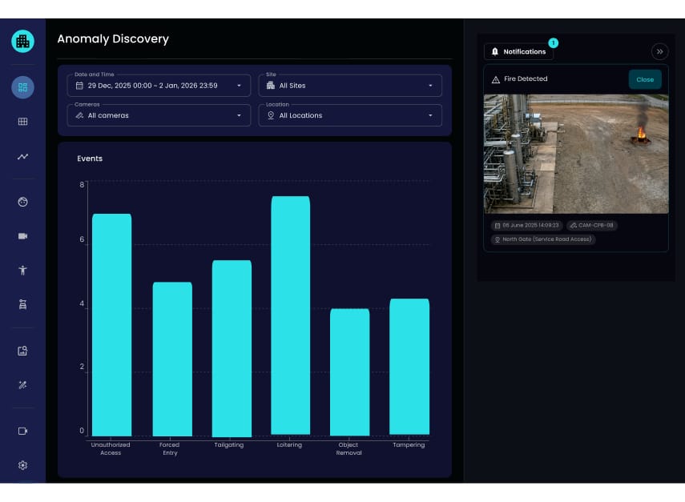Click the 'All Locations' value text
Viewport: 685px width, 502px height.
click(300, 115)
